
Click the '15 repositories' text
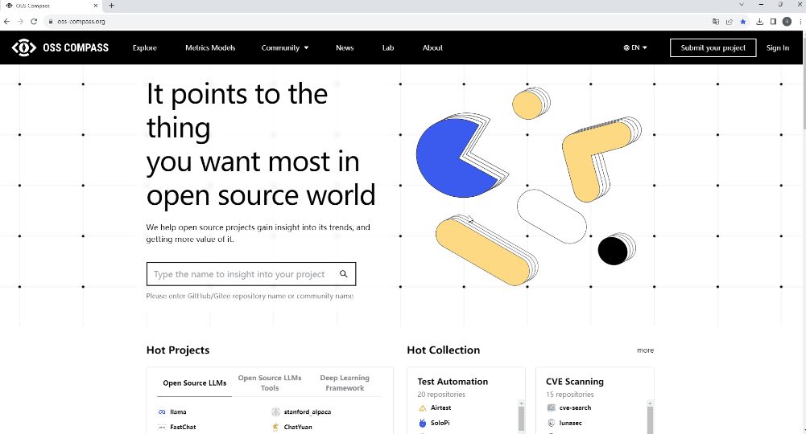[x=569, y=395]
